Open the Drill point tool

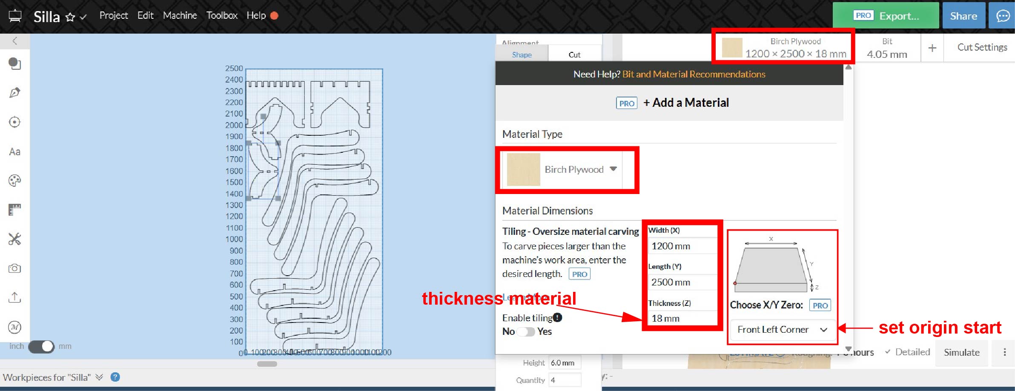pyautogui.click(x=14, y=122)
